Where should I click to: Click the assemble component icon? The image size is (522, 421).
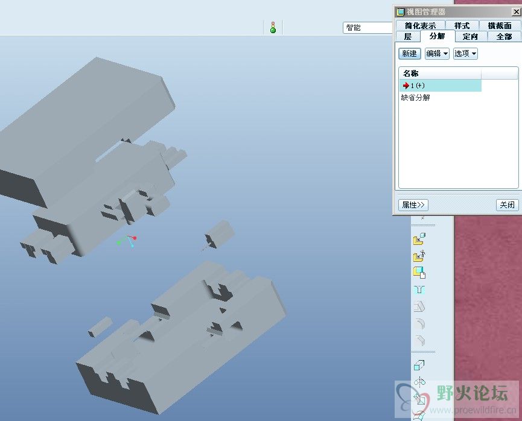[419, 239]
